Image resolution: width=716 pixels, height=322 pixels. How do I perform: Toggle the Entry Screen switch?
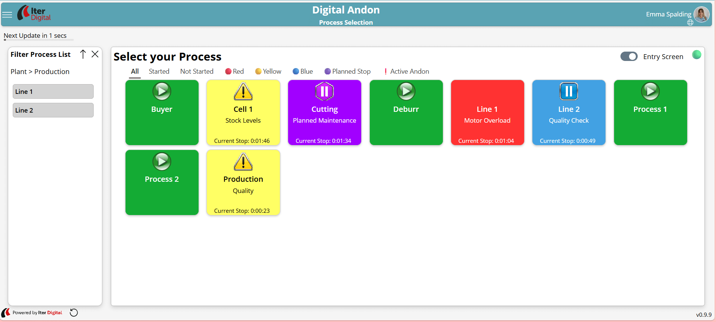click(x=629, y=56)
